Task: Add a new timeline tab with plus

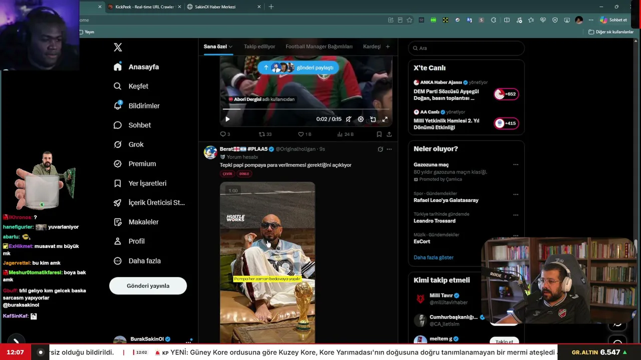Action: [x=388, y=46]
